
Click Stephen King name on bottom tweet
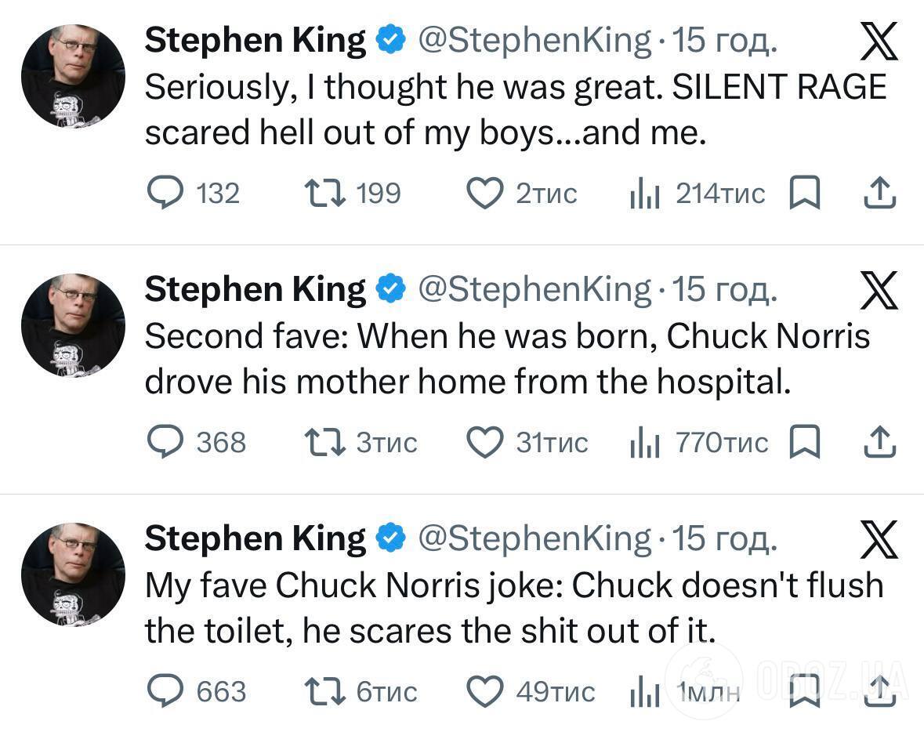[x=255, y=539]
